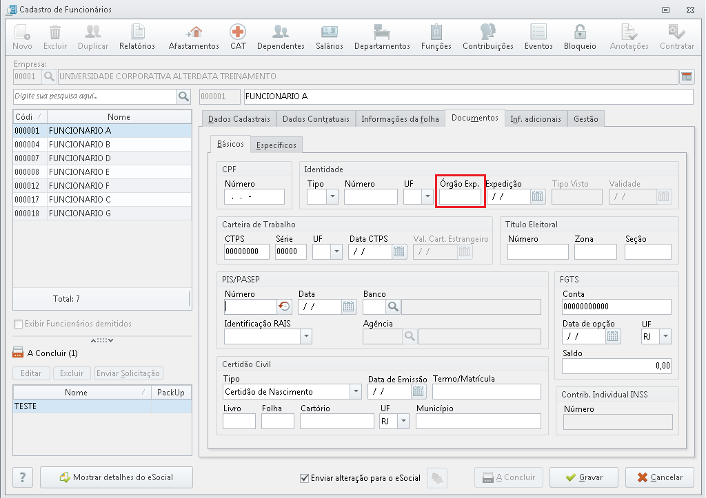Toggle Exibir Funcionários demitidos checkbox
Viewport: 706px width, 498px height.
pos(19,324)
